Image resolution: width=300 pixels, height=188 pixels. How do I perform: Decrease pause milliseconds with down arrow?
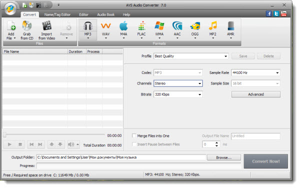point(216,146)
